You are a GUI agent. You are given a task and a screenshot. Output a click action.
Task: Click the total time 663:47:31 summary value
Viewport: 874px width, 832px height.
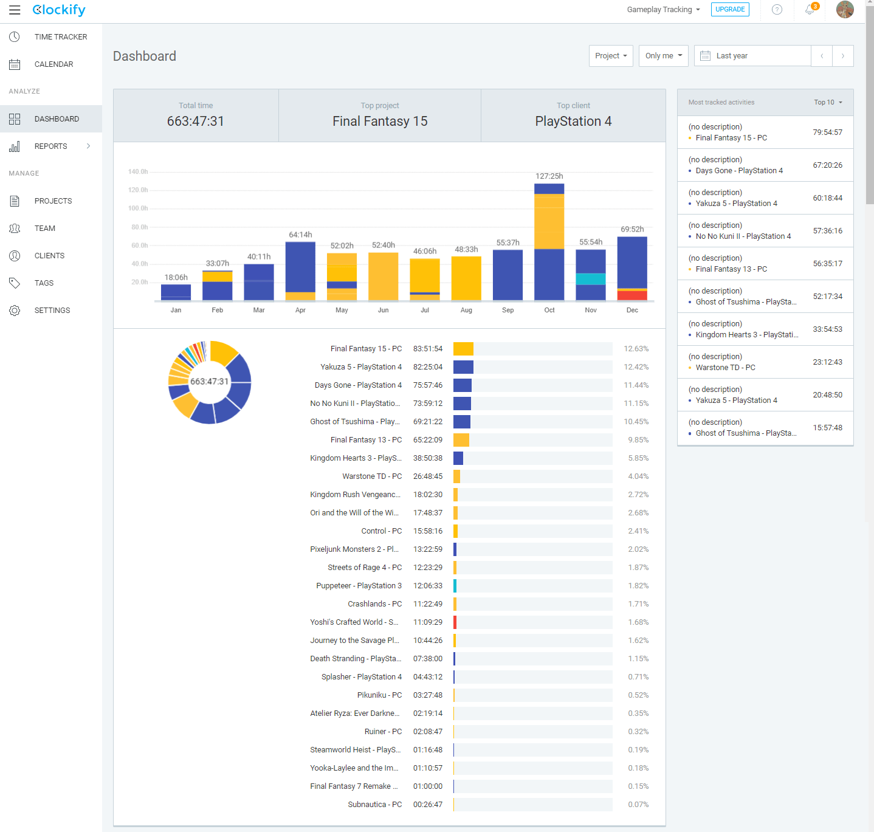(x=196, y=122)
